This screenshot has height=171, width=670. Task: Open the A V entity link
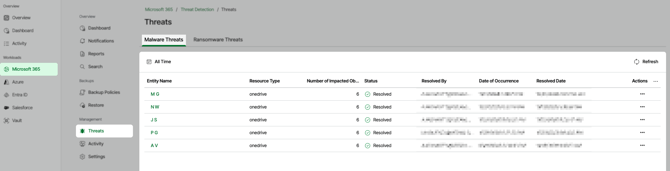click(x=154, y=146)
